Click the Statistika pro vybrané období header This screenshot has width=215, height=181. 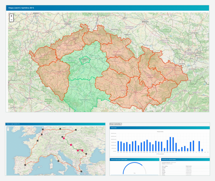[x=185, y=160]
